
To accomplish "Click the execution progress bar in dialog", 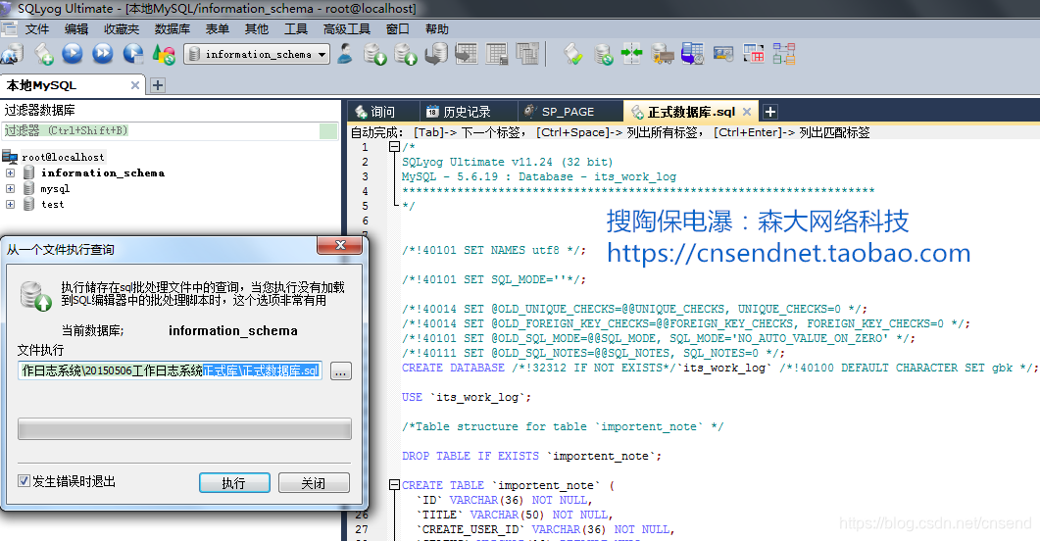I will (x=184, y=429).
